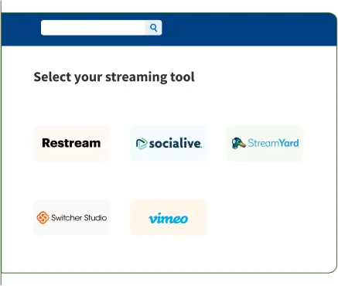
Task: Click the StreamYard duck logo icon
Action: point(238,143)
